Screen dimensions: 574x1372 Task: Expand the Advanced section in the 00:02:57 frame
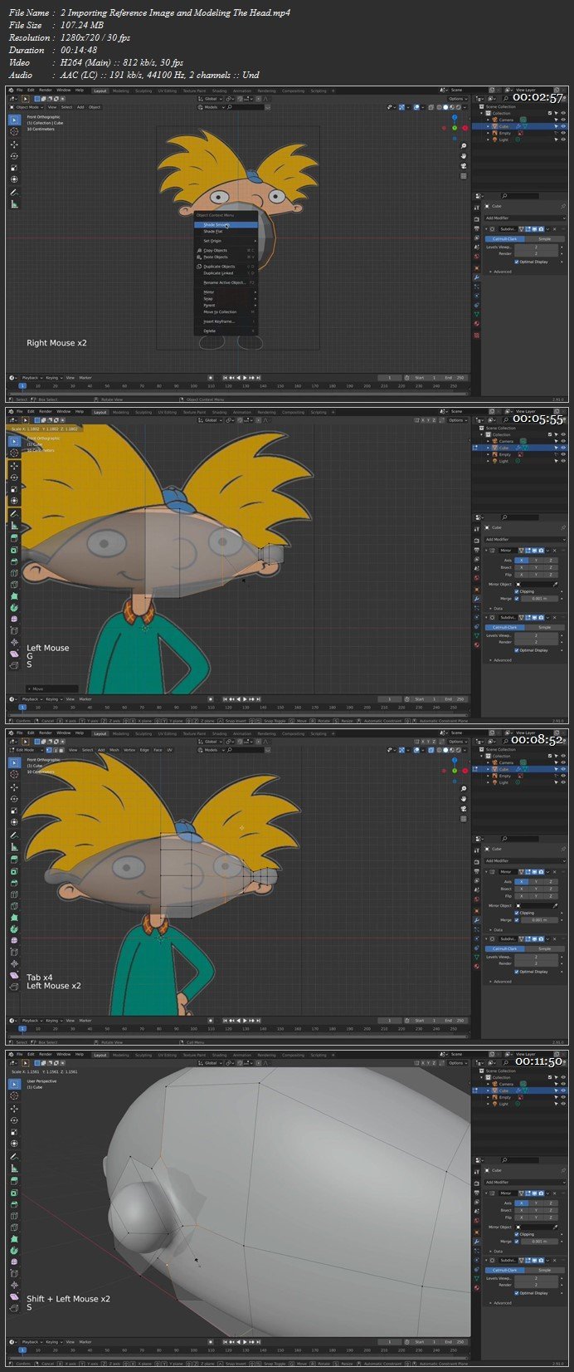502,272
